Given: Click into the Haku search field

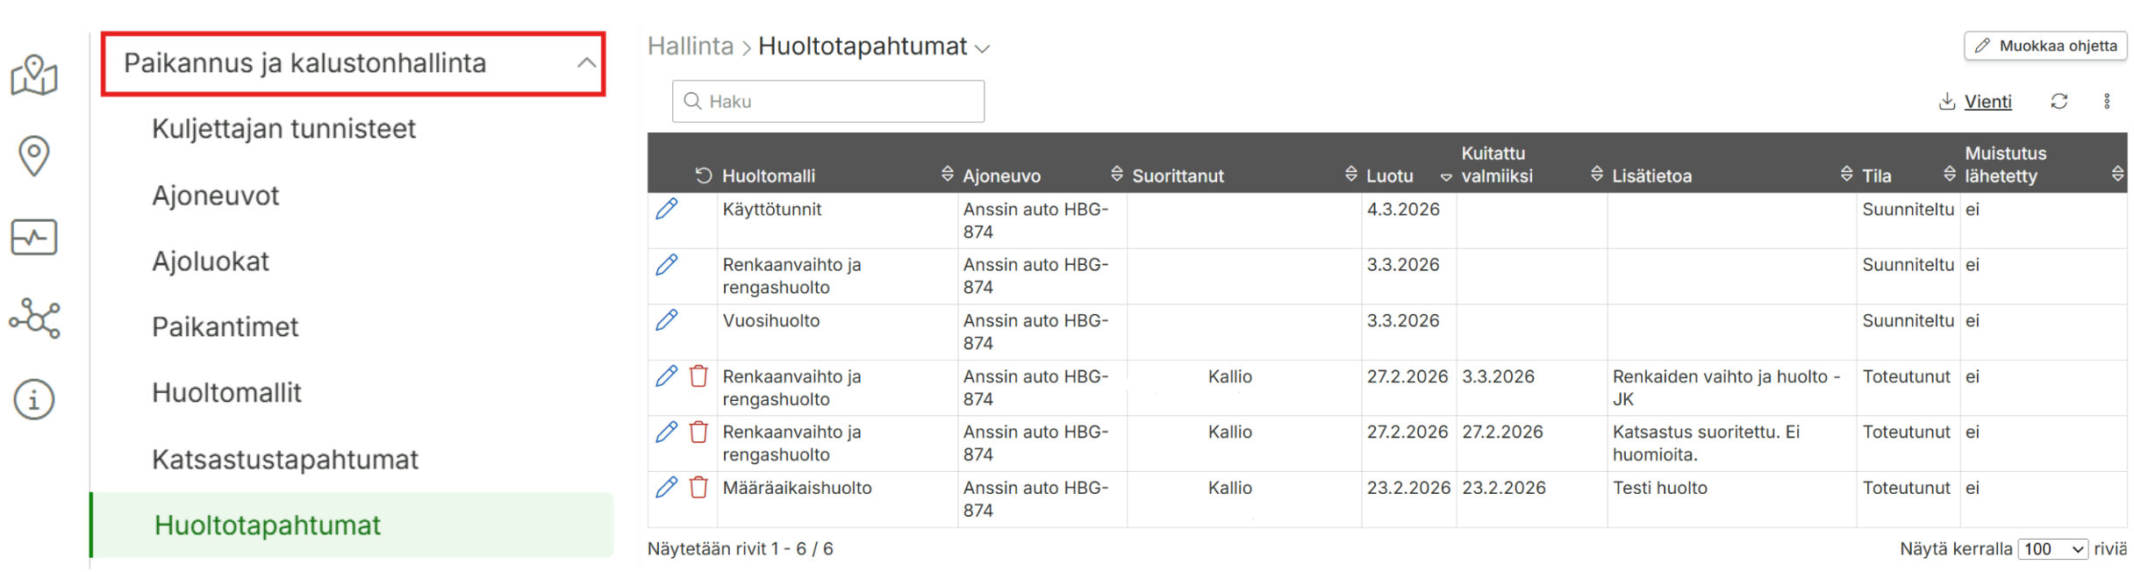Looking at the screenshot, I should coord(827,101).
